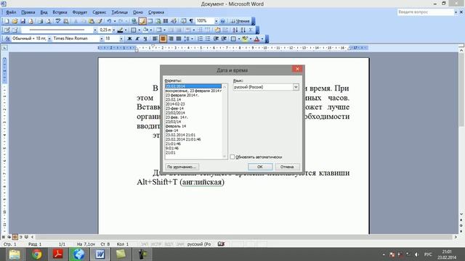Click the numbered list icon
This screenshot has height=261, width=465.
coord(201,38)
